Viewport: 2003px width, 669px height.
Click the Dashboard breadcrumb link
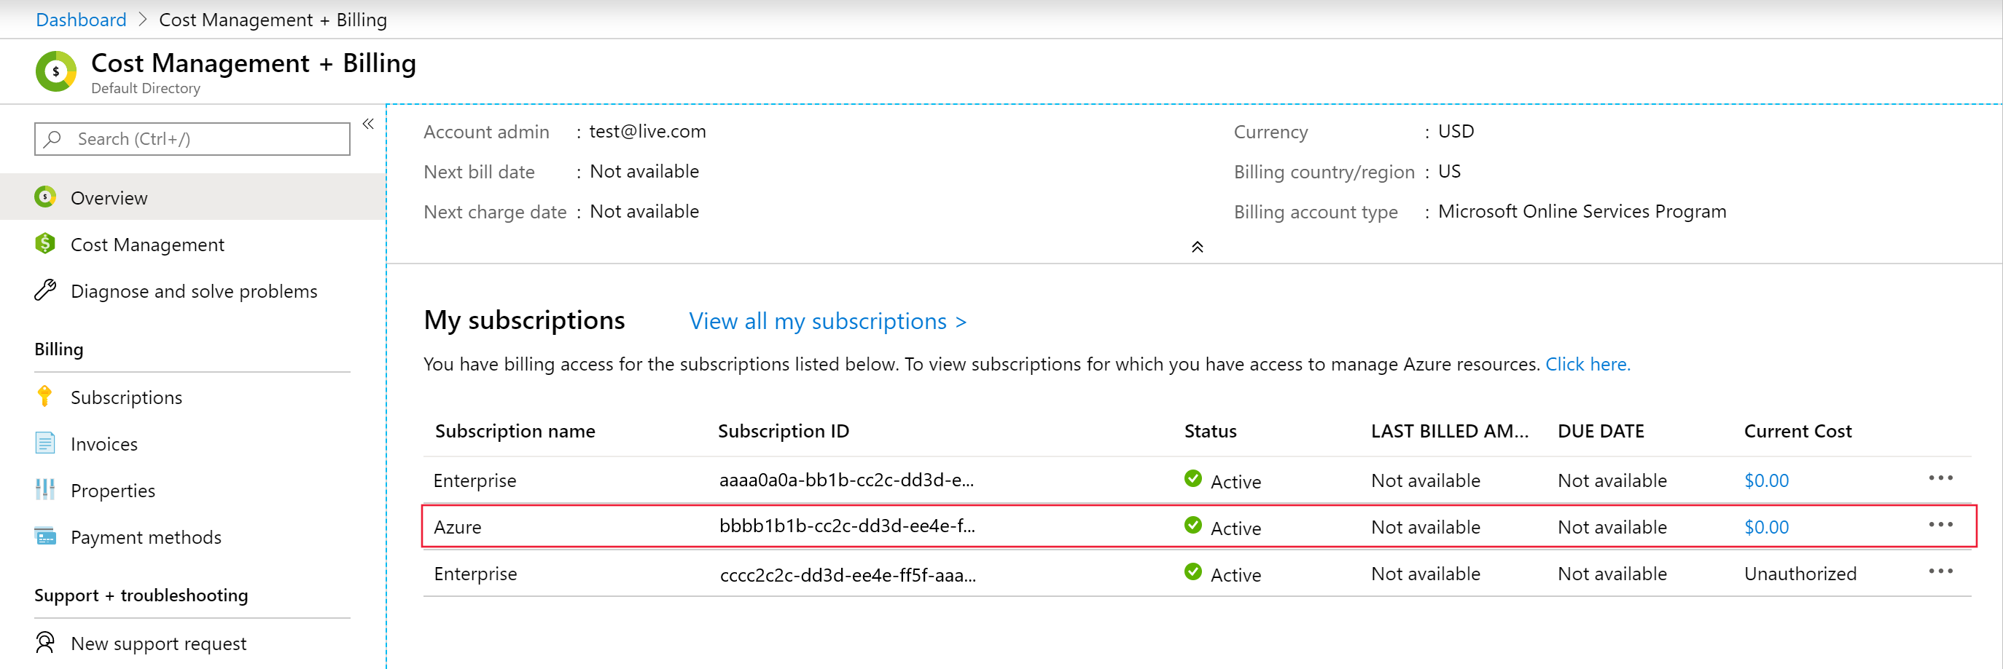[81, 20]
